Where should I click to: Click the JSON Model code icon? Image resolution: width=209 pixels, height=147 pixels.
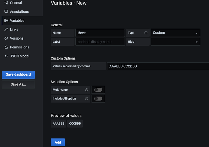coord(6,56)
